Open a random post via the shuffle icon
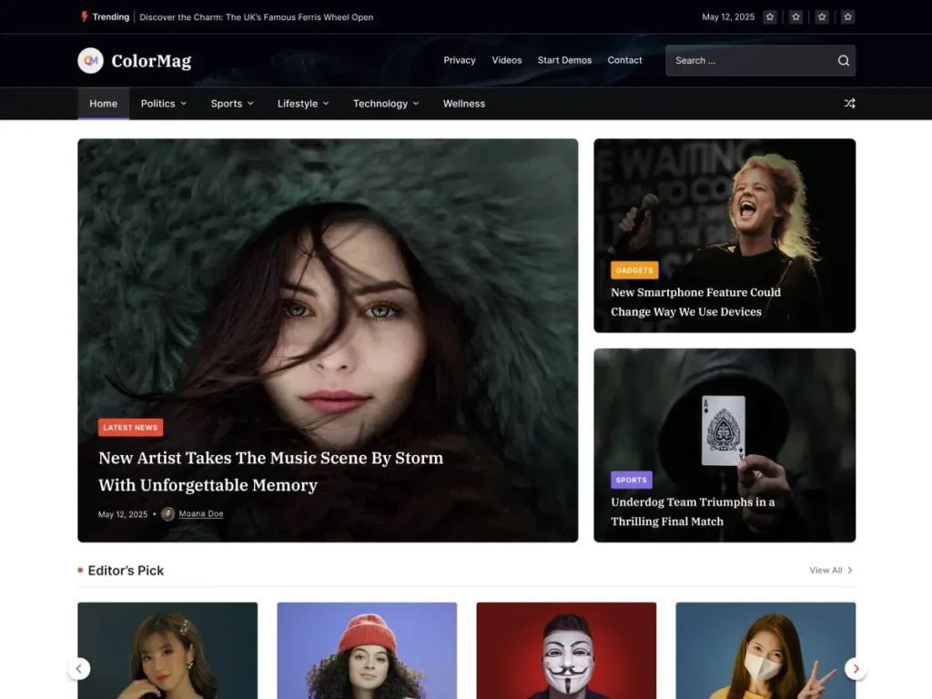 click(x=849, y=104)
